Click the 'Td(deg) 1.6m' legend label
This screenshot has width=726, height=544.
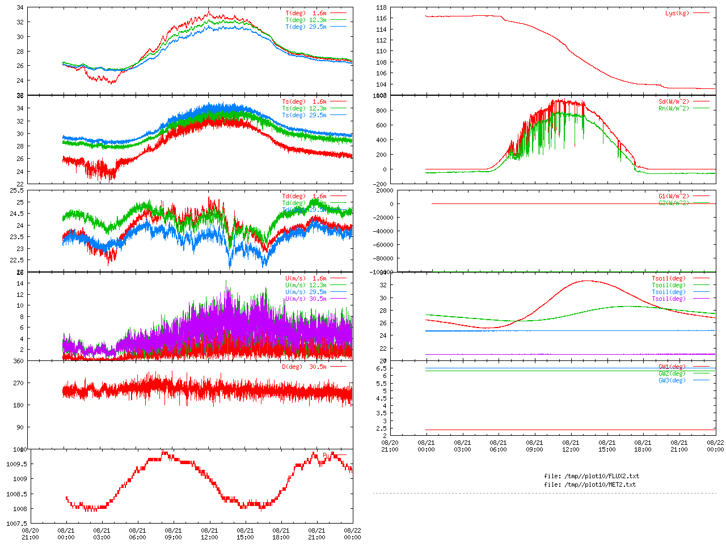click(304, 197)
